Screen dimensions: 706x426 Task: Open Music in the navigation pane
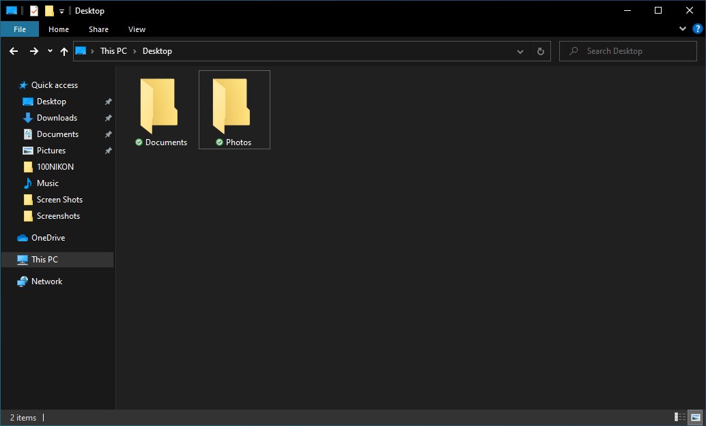(48, 183)
